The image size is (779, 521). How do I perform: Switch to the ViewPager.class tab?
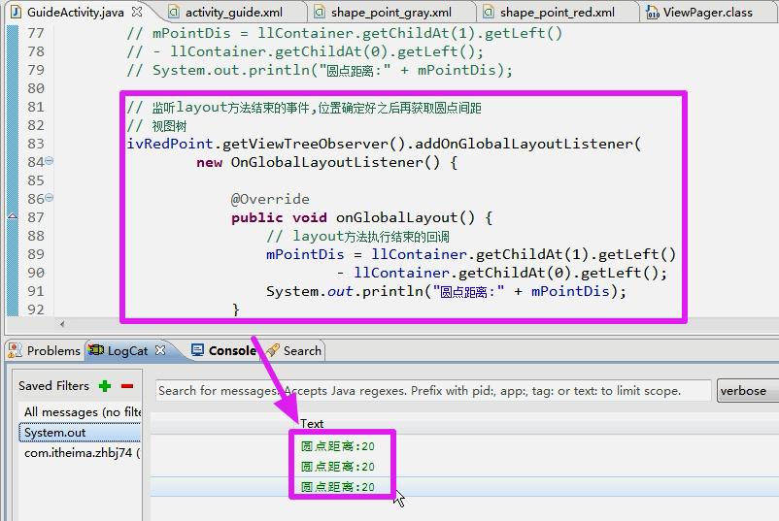coord(707,13)
